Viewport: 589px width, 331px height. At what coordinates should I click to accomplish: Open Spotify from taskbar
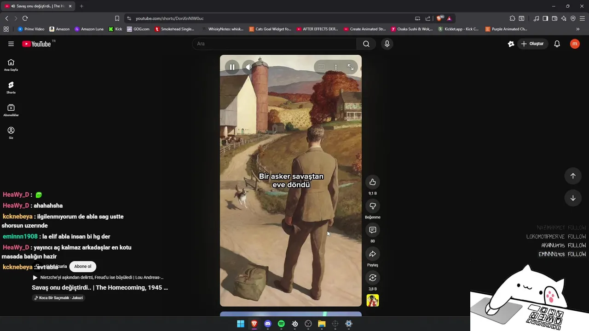pos(281,324)
